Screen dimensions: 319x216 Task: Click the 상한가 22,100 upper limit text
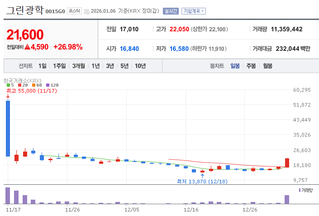click(209, 29)
